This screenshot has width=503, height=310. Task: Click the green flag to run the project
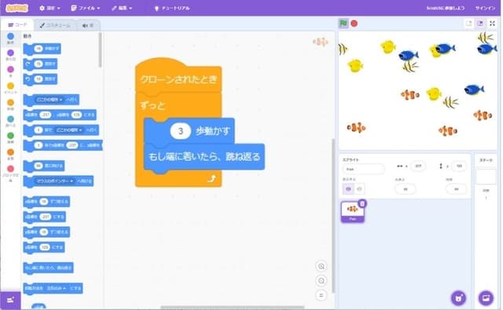343,24
